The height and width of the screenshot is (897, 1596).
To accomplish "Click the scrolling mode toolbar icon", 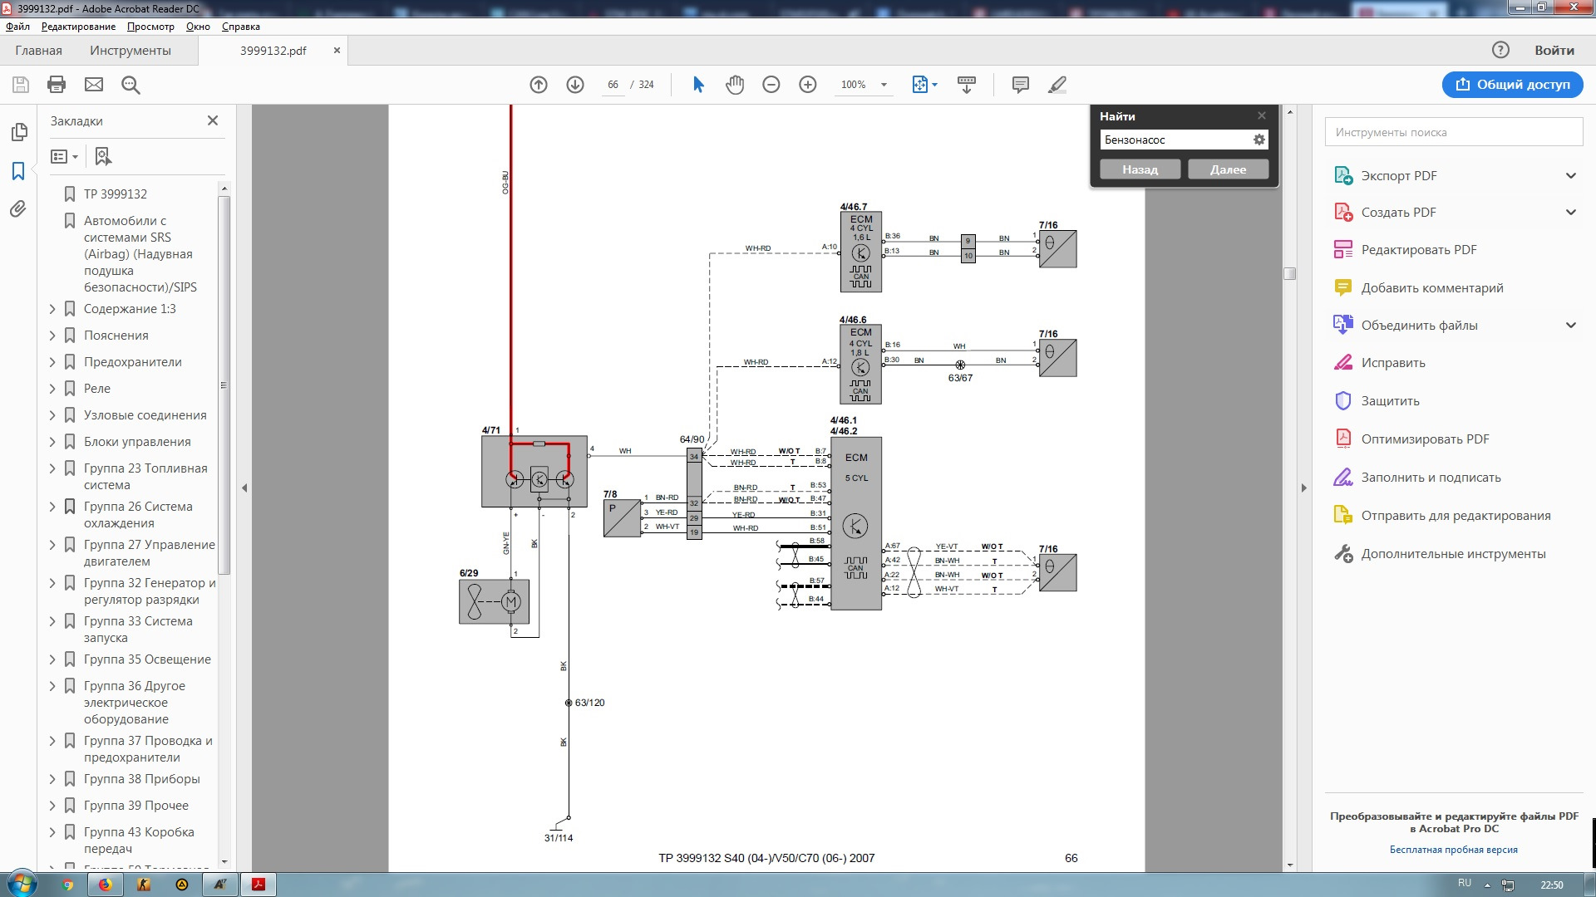I will 967,85.
